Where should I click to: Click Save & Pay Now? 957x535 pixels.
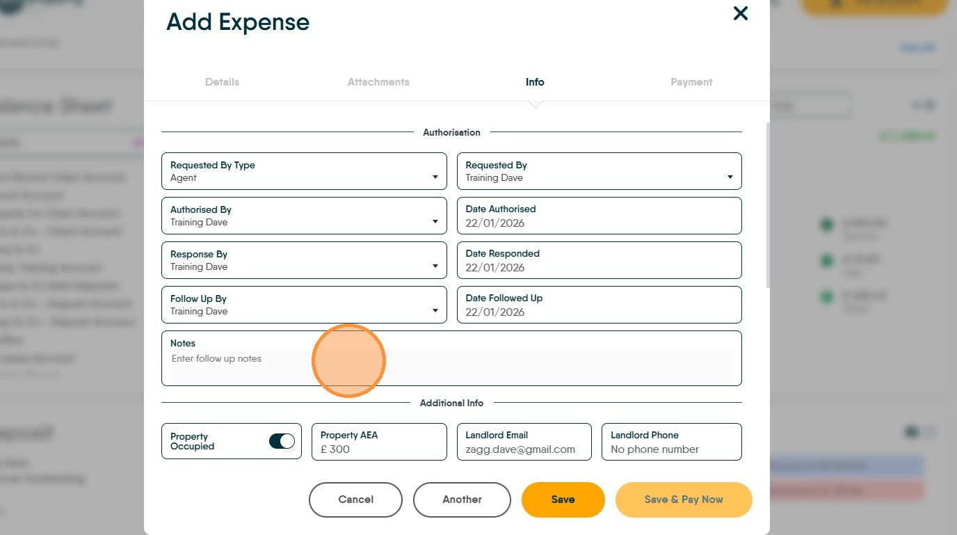(x=684, y=500)
